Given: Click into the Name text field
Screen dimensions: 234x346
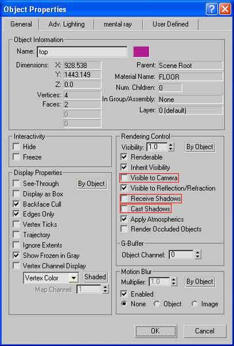Looking at the screenshot, I should pos(82,52).
